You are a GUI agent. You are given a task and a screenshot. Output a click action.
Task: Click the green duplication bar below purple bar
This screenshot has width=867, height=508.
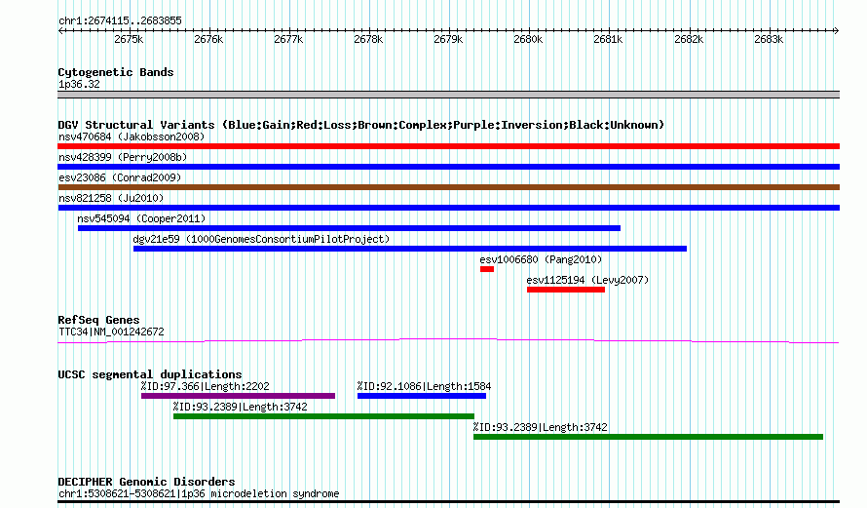(x=323, y=416)
